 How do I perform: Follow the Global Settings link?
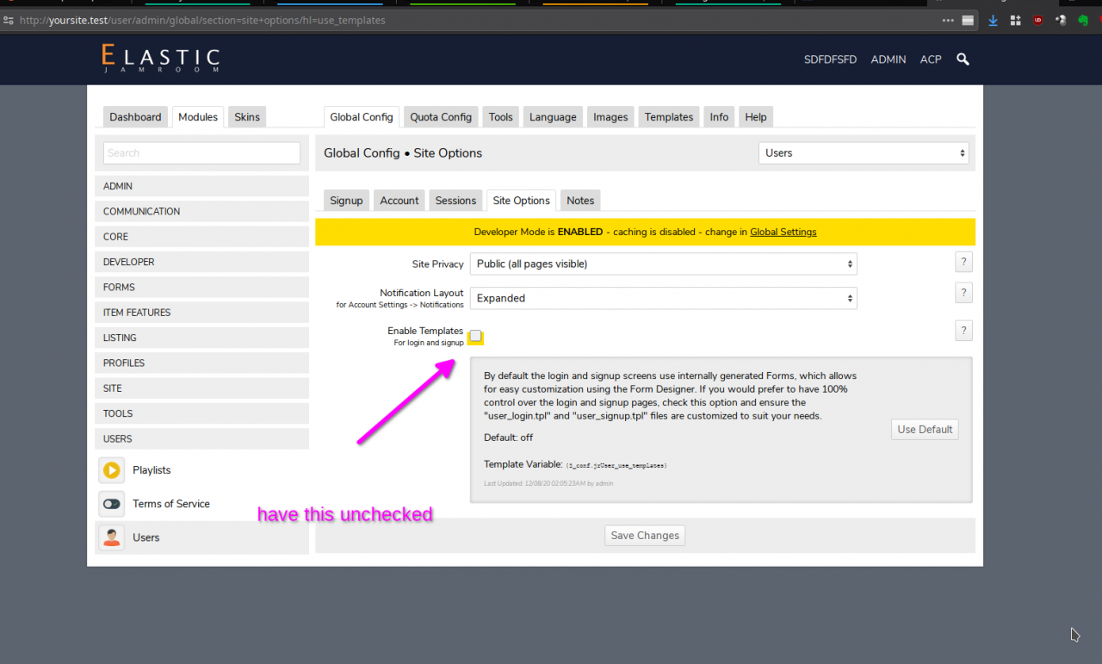tap(783, 232)
